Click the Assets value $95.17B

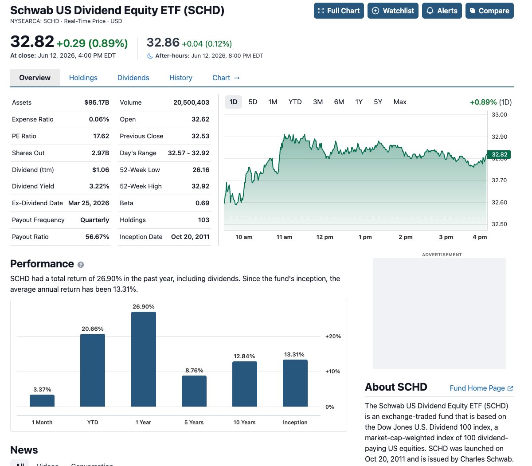click(x=97, y=102)
